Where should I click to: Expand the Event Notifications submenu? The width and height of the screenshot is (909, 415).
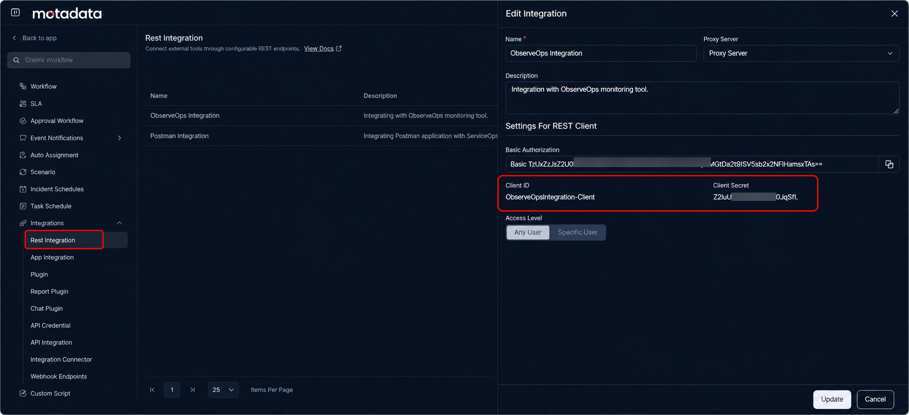click(x=119, y=138)
